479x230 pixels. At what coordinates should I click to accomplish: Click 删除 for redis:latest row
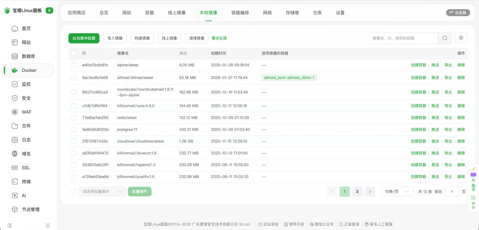tap(461, 117)
